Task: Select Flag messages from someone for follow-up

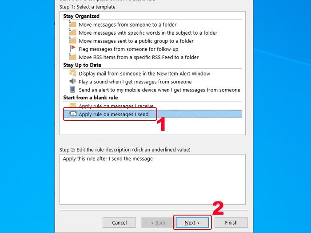Action: point(128,49)
